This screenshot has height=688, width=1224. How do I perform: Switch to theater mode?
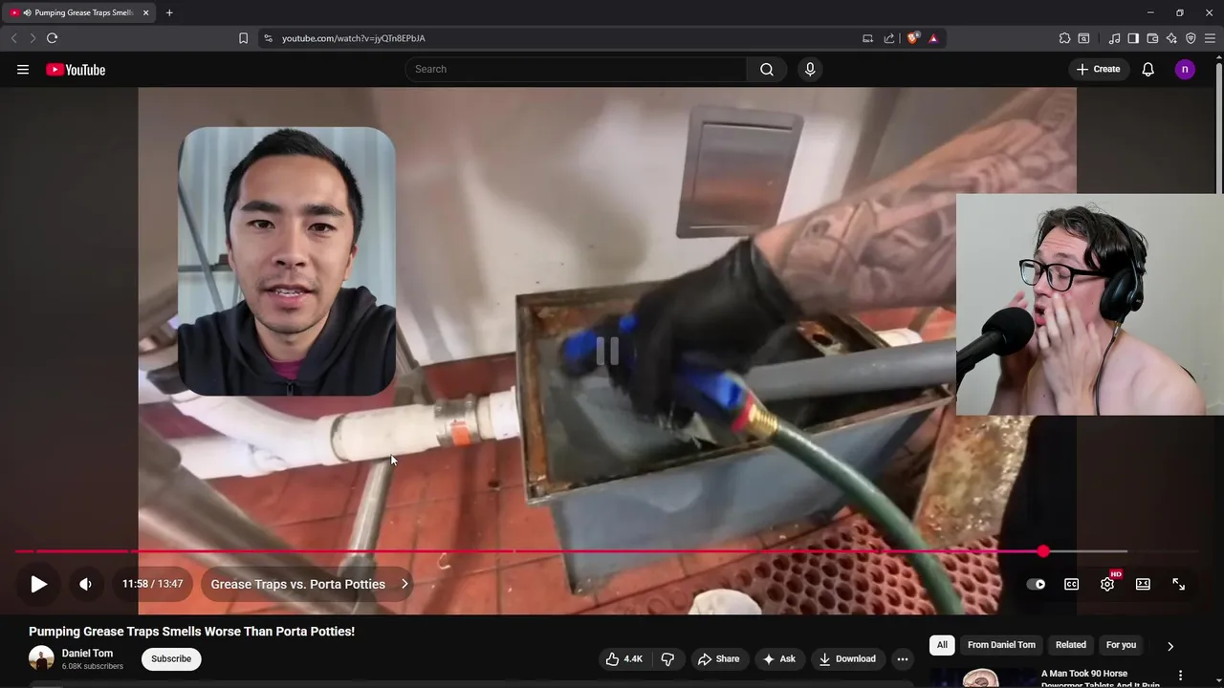point(1143,584)
